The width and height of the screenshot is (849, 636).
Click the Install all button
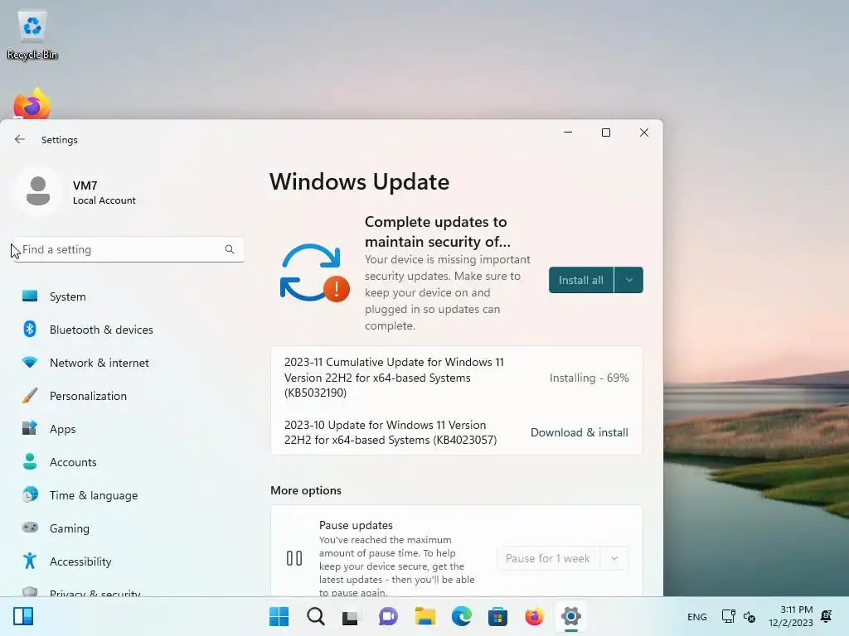tap(581, 280)
